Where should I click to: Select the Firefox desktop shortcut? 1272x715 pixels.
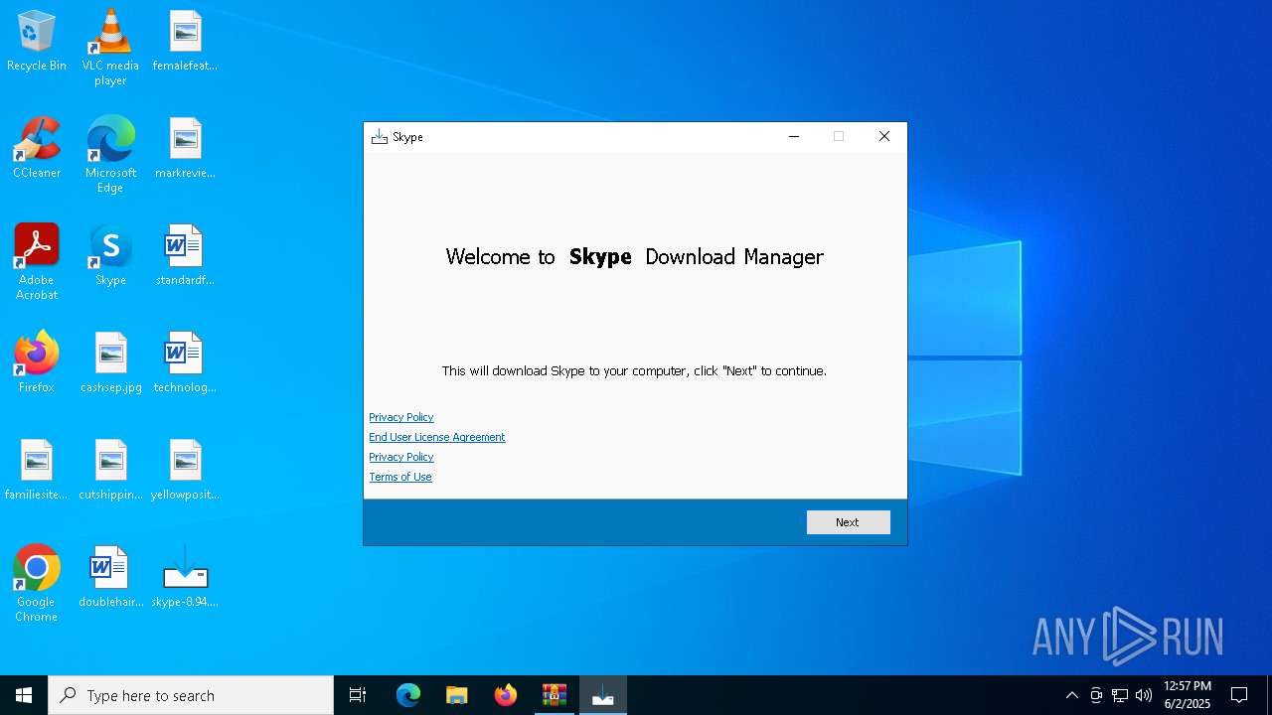coord(37,363)
